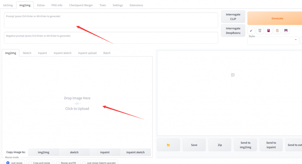Viewport: 302px width, 164px height.
Task: Open the top img2img tab
Action: pos(25,5)
